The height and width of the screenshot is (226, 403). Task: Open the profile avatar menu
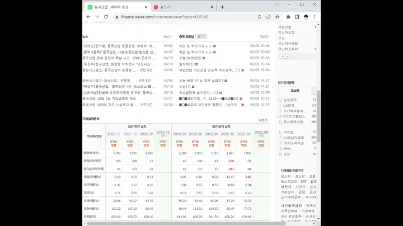click(306, 17)
